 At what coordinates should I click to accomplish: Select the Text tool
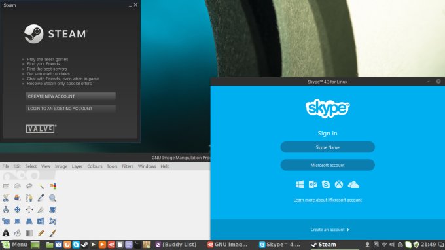6,233
